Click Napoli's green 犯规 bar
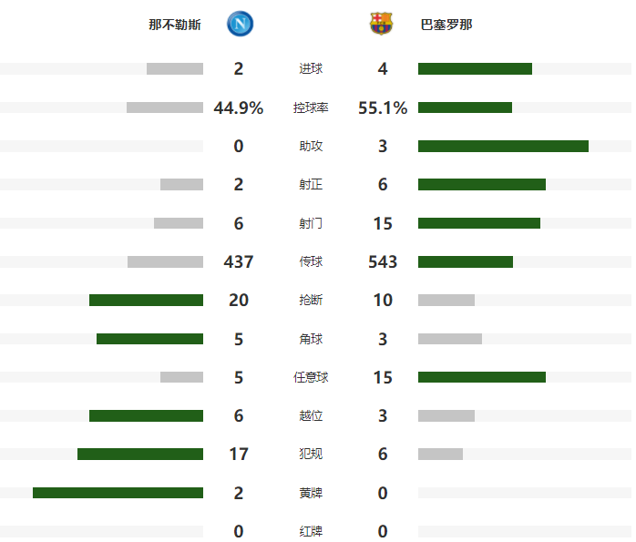Screen dimensions: 636x542 click(x=140, y=454)
